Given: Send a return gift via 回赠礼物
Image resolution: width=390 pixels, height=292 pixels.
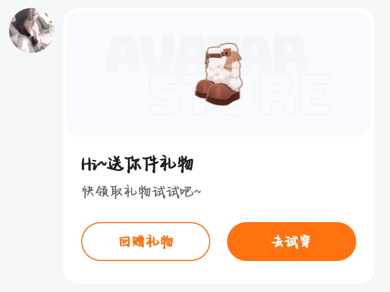Looking at the screenshot, I should (x=145, y=241).
